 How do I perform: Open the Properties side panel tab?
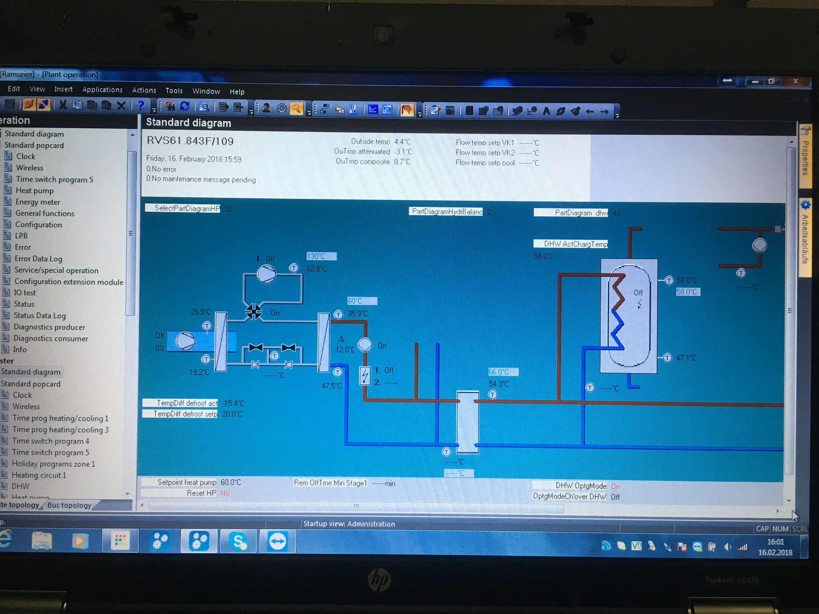point(805,156)
